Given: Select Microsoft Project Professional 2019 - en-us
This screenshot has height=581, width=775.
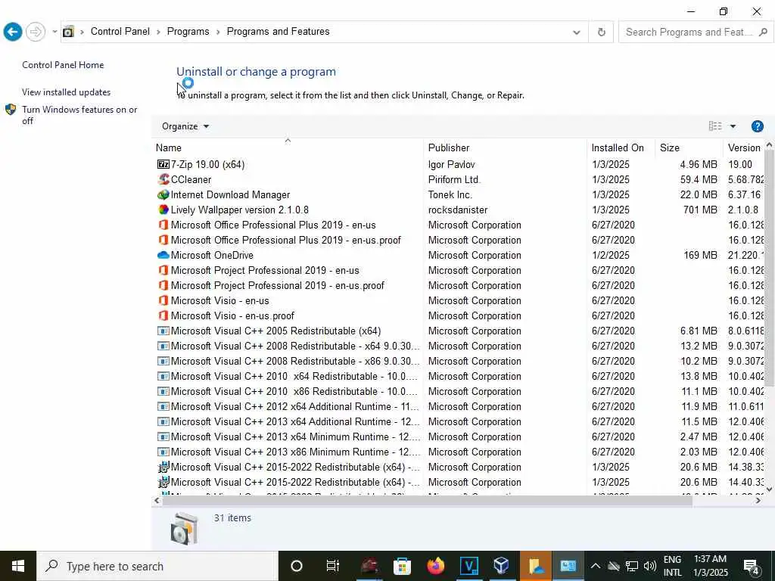Looking at the screenshot, I should pos(265,270).
